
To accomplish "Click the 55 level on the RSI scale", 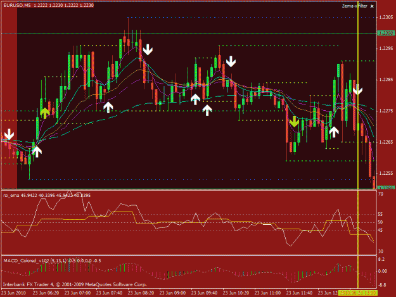I will [x=381, y=214].
